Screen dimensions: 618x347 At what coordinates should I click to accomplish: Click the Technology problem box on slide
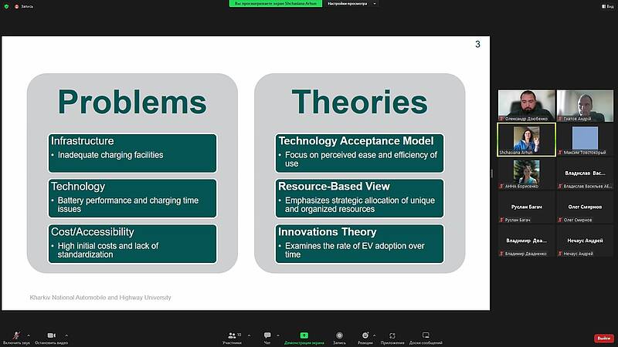(132, 198)
